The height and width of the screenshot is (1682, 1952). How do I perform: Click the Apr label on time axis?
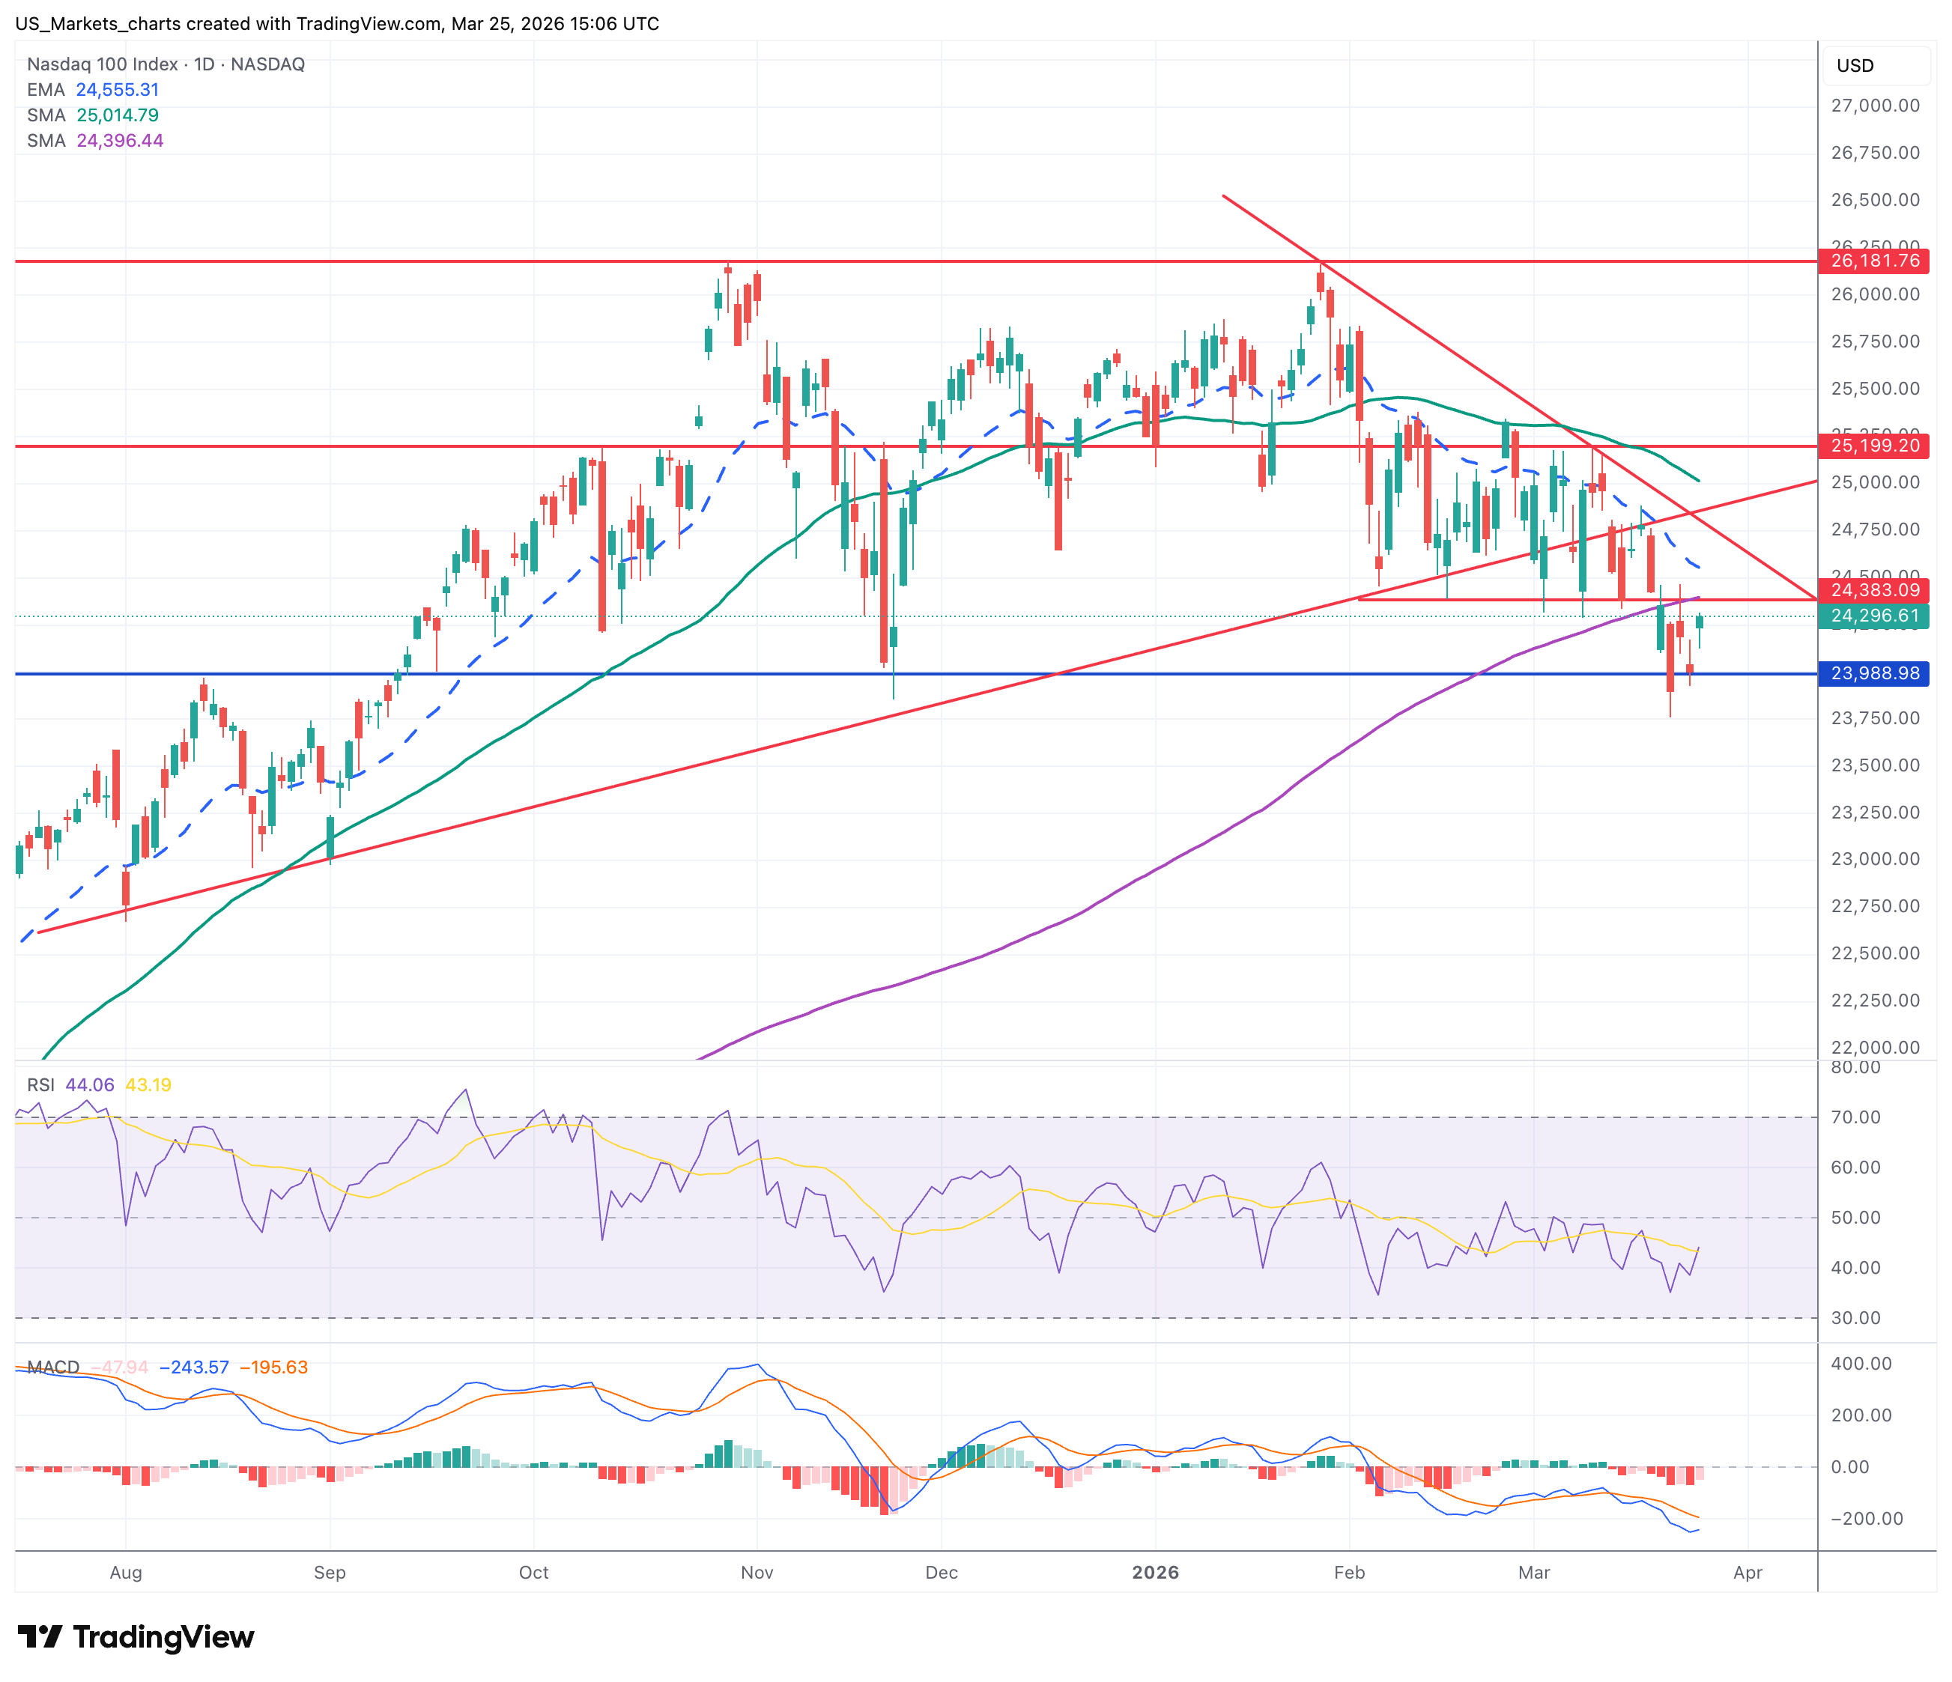click(1748, 1572)
